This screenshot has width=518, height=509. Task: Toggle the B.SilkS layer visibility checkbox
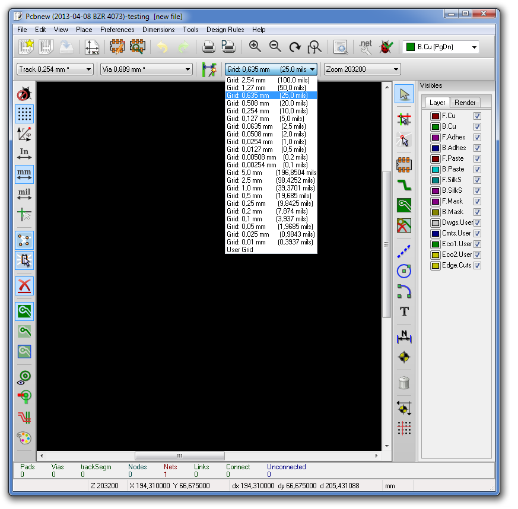[477, 191]
